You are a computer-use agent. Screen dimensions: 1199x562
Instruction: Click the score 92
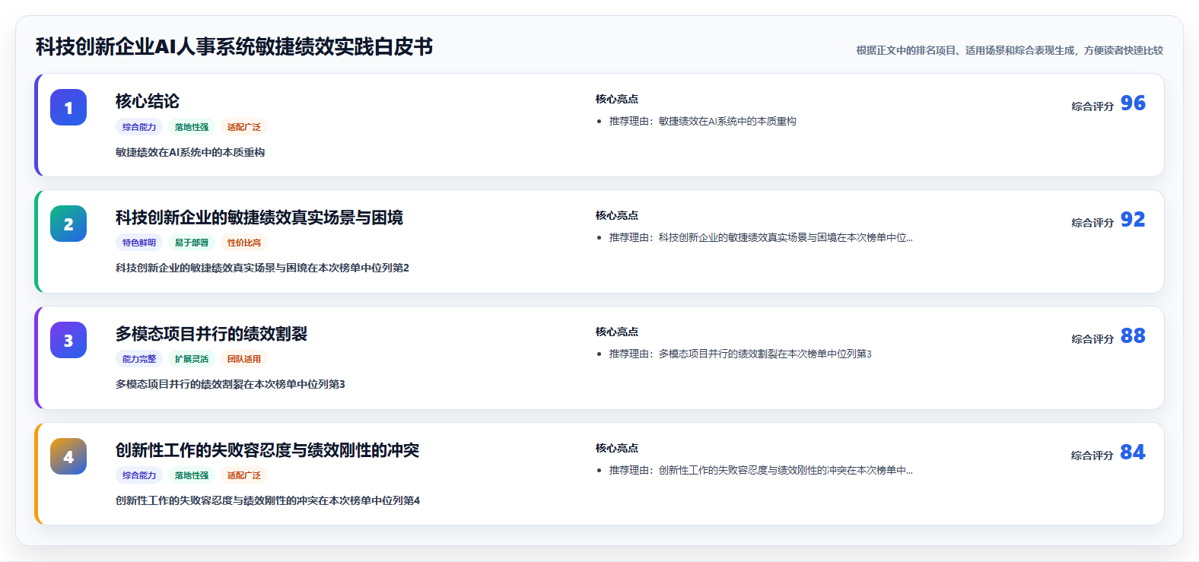[1133, 220]
